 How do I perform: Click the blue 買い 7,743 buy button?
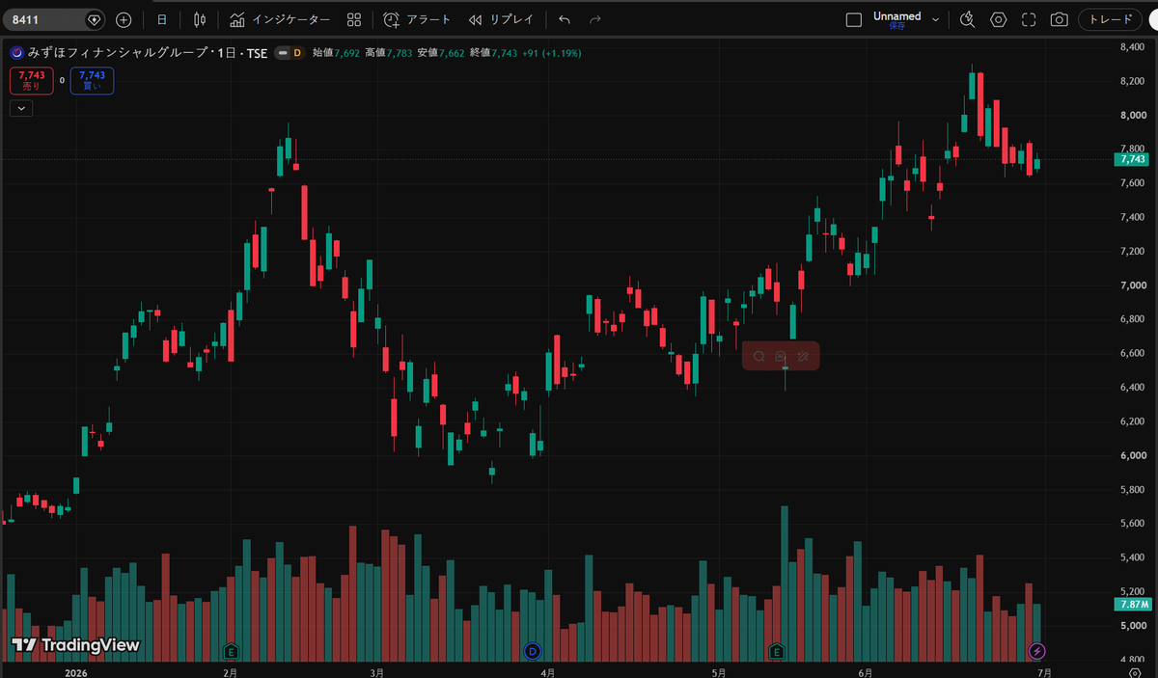point(92,80)
